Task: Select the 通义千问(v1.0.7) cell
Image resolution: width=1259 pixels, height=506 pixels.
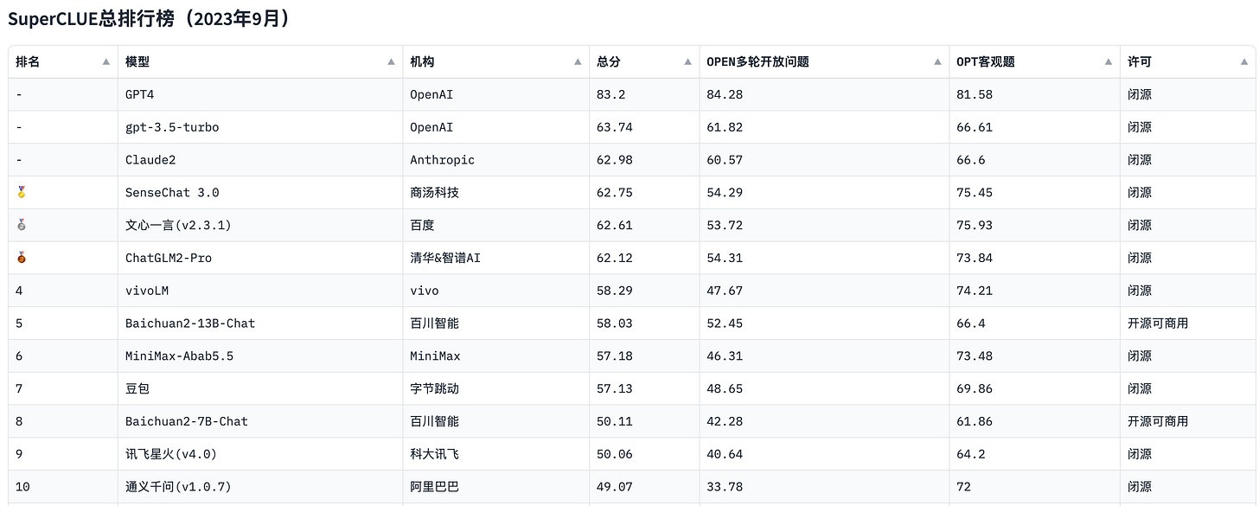Action: [260, 487]
